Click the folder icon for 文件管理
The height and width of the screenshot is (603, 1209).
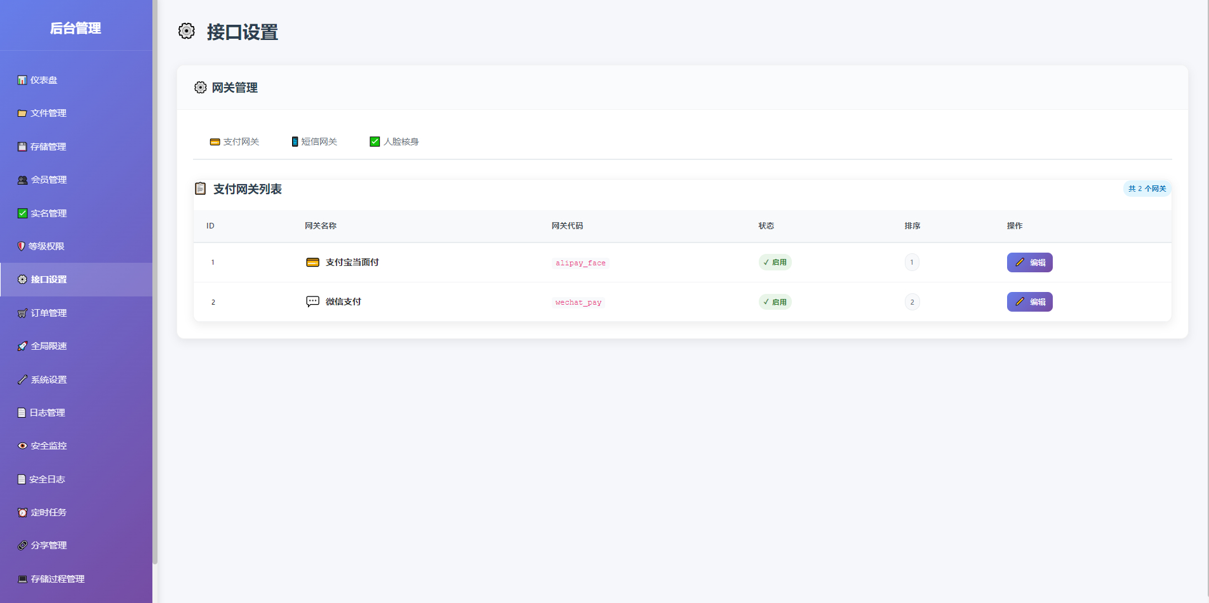tap(22, 114)
